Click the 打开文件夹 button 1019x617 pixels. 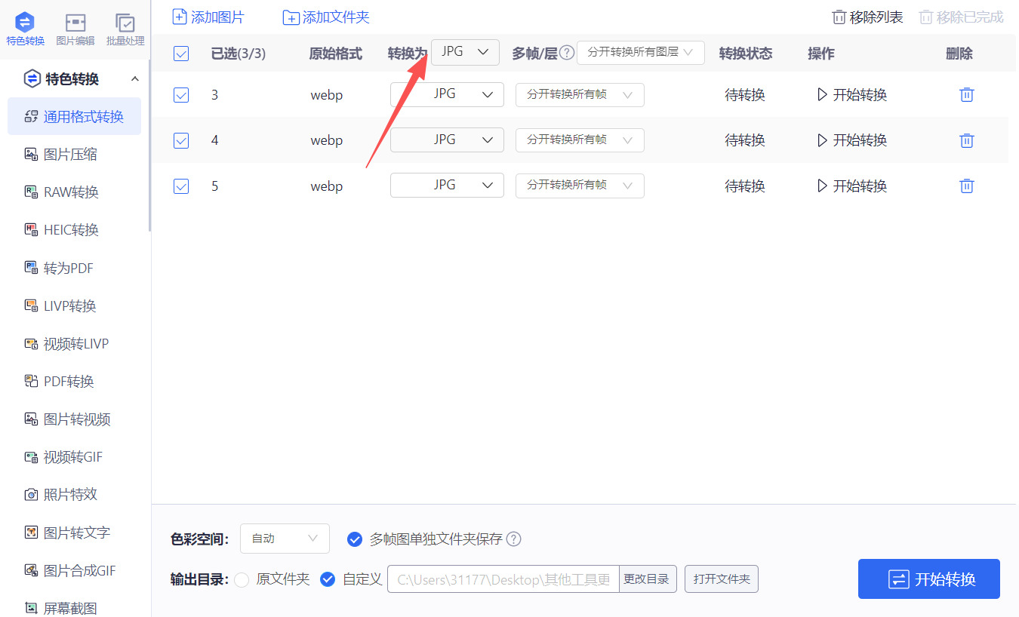(x=722, y=579)
